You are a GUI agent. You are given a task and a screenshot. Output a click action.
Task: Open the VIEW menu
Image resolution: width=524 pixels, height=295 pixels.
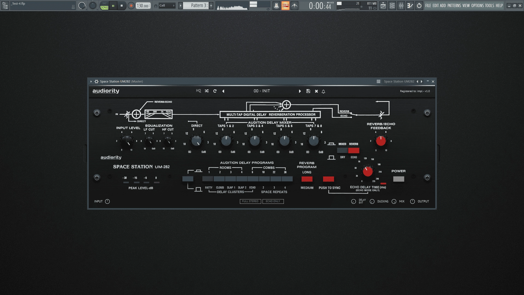[466, 5]
